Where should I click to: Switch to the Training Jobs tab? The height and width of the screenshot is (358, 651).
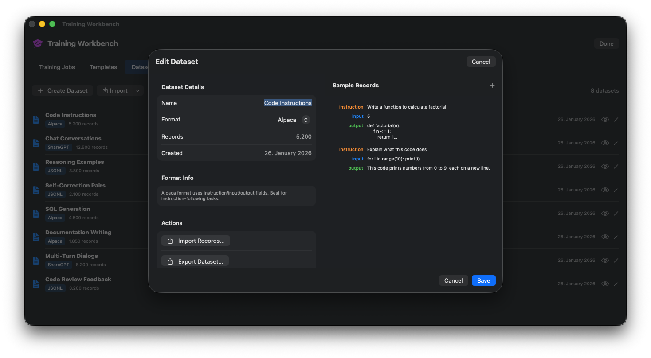pos(57,67)
